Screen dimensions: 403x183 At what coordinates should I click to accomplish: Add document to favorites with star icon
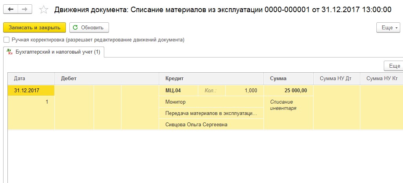click(44, 9)
